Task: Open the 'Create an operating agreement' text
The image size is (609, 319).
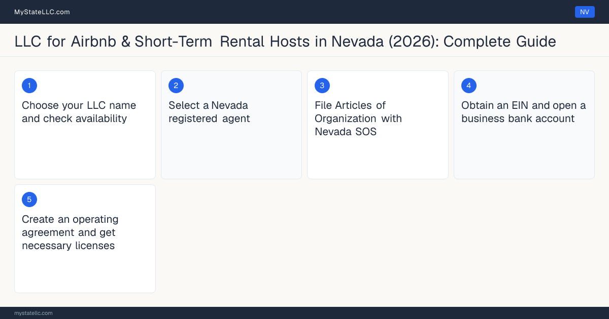Action: coord(70,232)
